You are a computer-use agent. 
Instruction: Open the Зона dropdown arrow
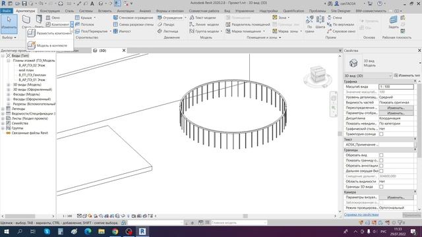(289, 18)
